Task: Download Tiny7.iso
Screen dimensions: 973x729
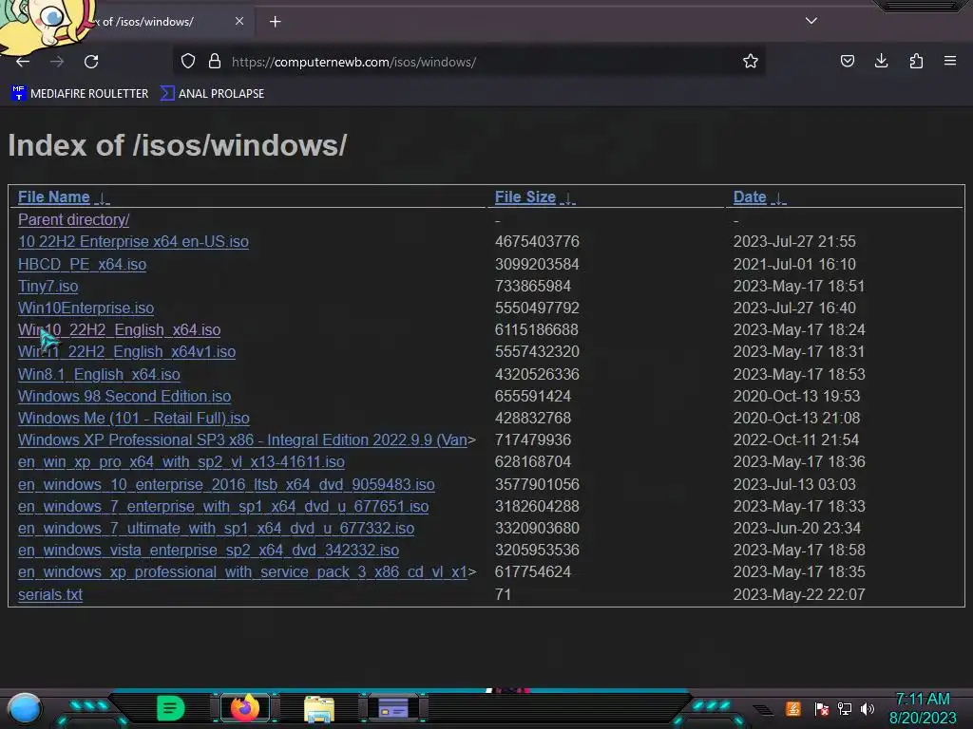Action: click(x=48, y=286)
